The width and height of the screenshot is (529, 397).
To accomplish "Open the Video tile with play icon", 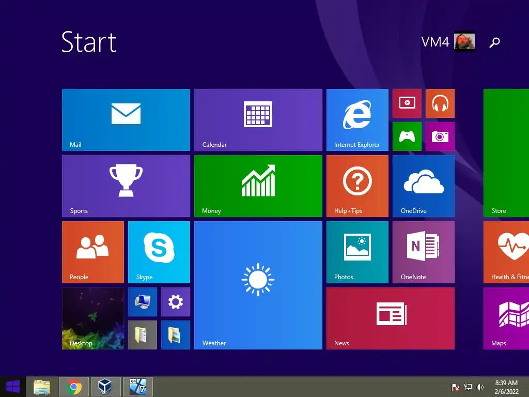I will [x=407, y=103].
